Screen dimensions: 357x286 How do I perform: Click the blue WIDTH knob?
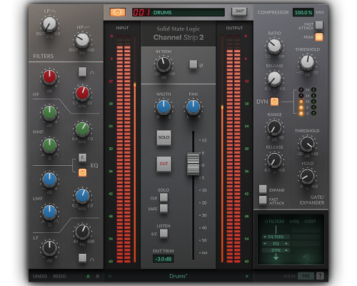pyautogui.click(x=164, y=107)
